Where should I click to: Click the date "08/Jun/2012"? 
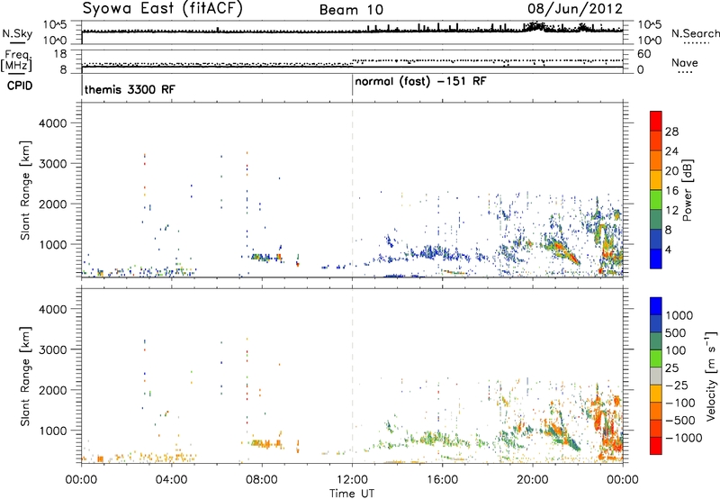574,9
